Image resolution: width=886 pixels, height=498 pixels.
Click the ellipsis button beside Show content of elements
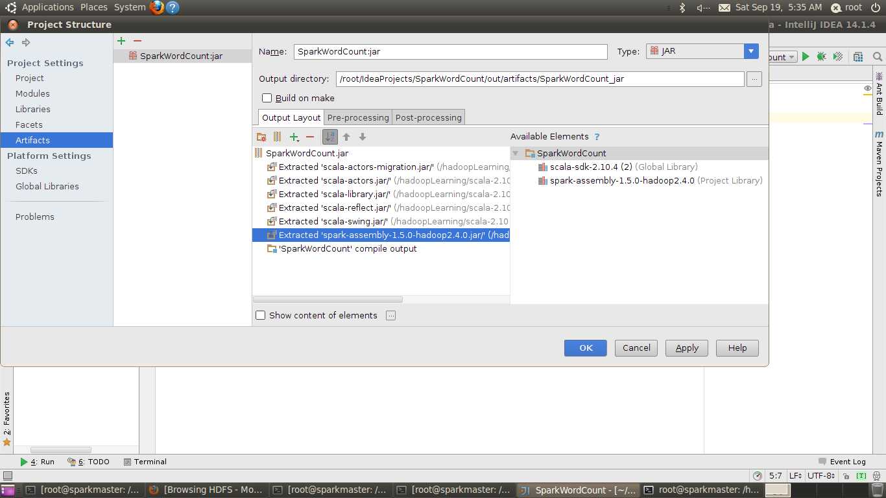[x=390, y=316]
